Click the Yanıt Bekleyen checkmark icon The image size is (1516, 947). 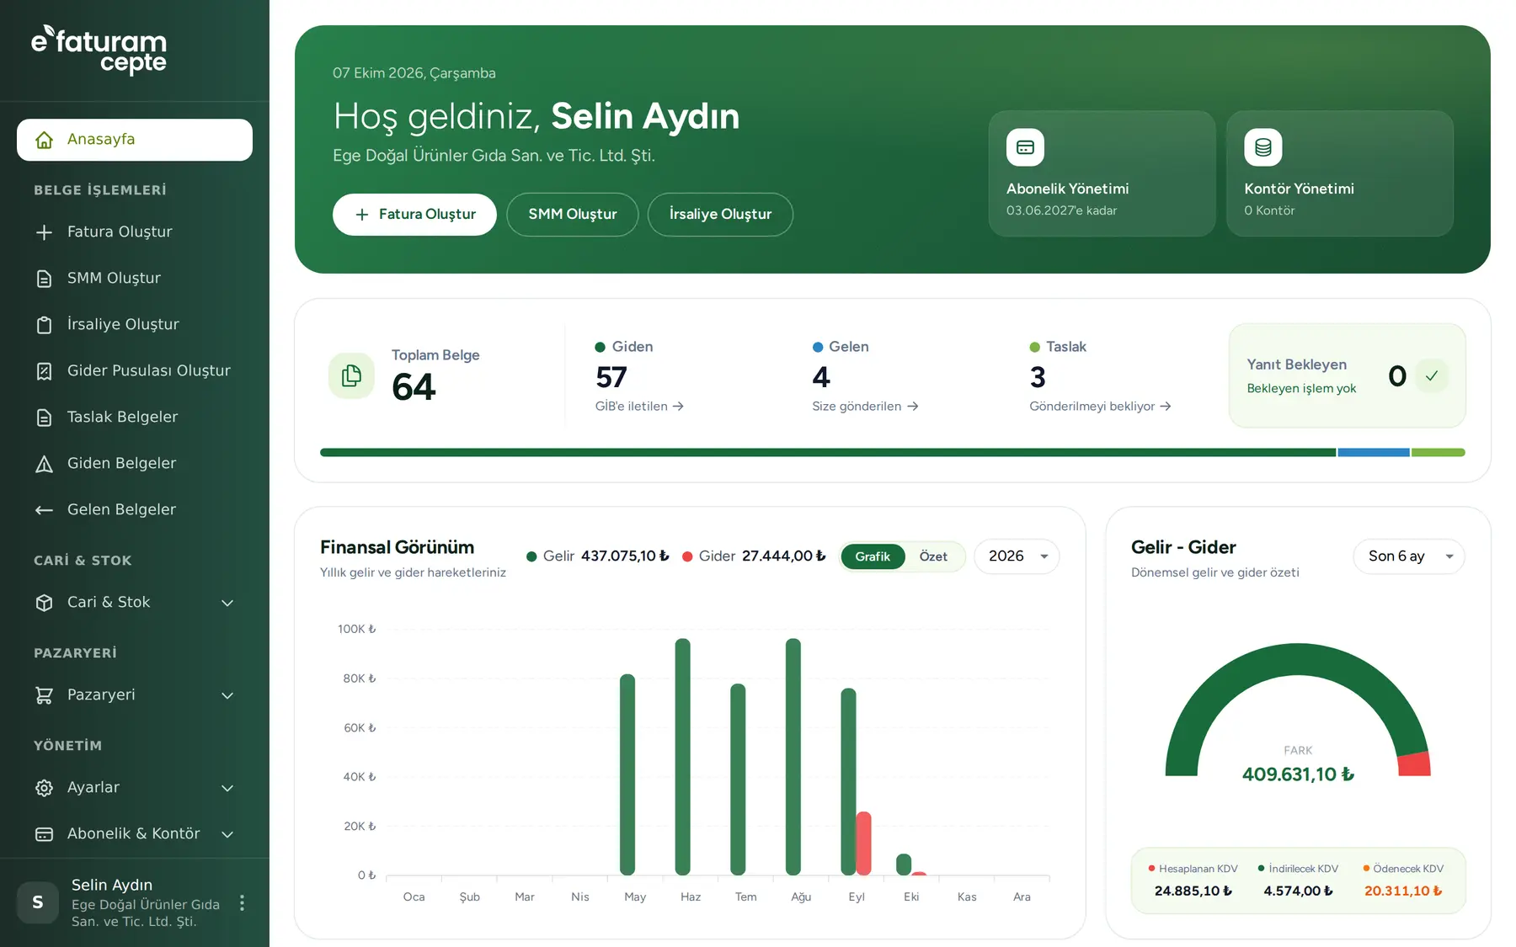(1432, 375)
